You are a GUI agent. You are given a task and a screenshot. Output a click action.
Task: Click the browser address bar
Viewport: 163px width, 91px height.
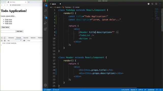26,5
